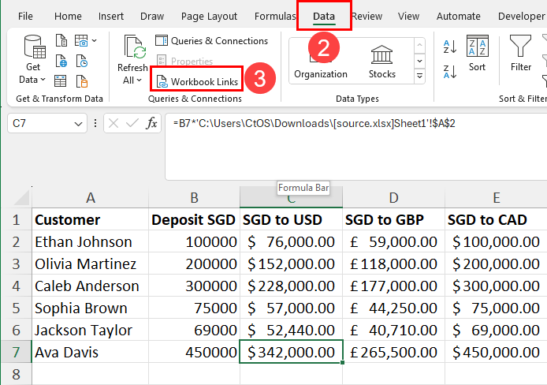Click From Table/Range icon
The width and height of the screenshot is (547, 385).
tap(61, 81)
